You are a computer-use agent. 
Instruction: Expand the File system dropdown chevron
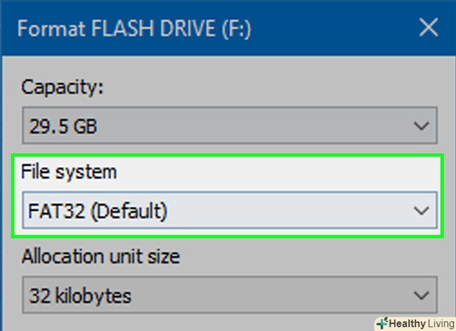[422, 211]
